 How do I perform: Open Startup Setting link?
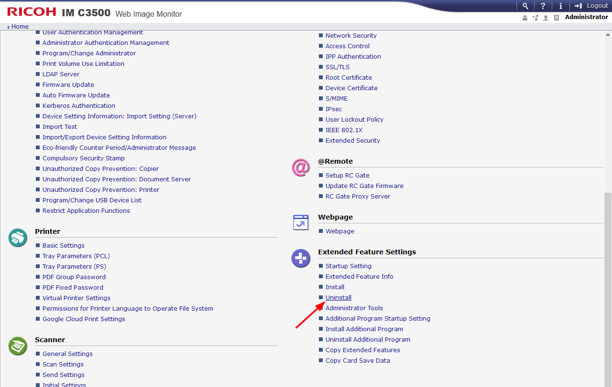[349, 266]
